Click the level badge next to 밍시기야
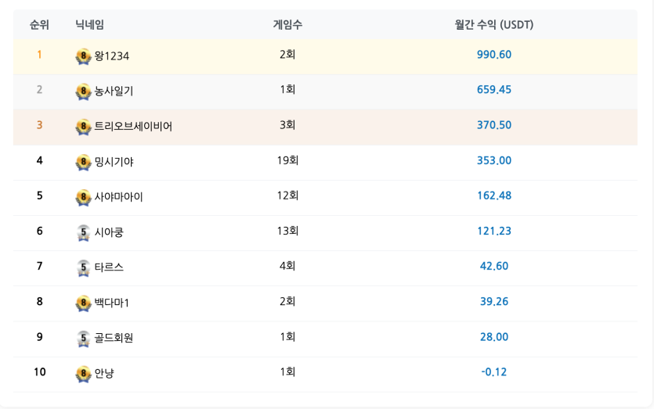The image size is (654, 409). point(84,162)
